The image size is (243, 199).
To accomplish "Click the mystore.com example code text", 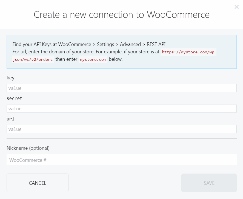I will pyautogui.click(x=93, y=59).
